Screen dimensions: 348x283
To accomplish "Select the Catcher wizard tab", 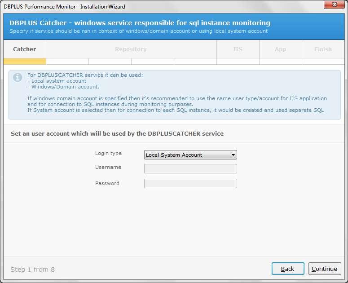I will 25,49.
